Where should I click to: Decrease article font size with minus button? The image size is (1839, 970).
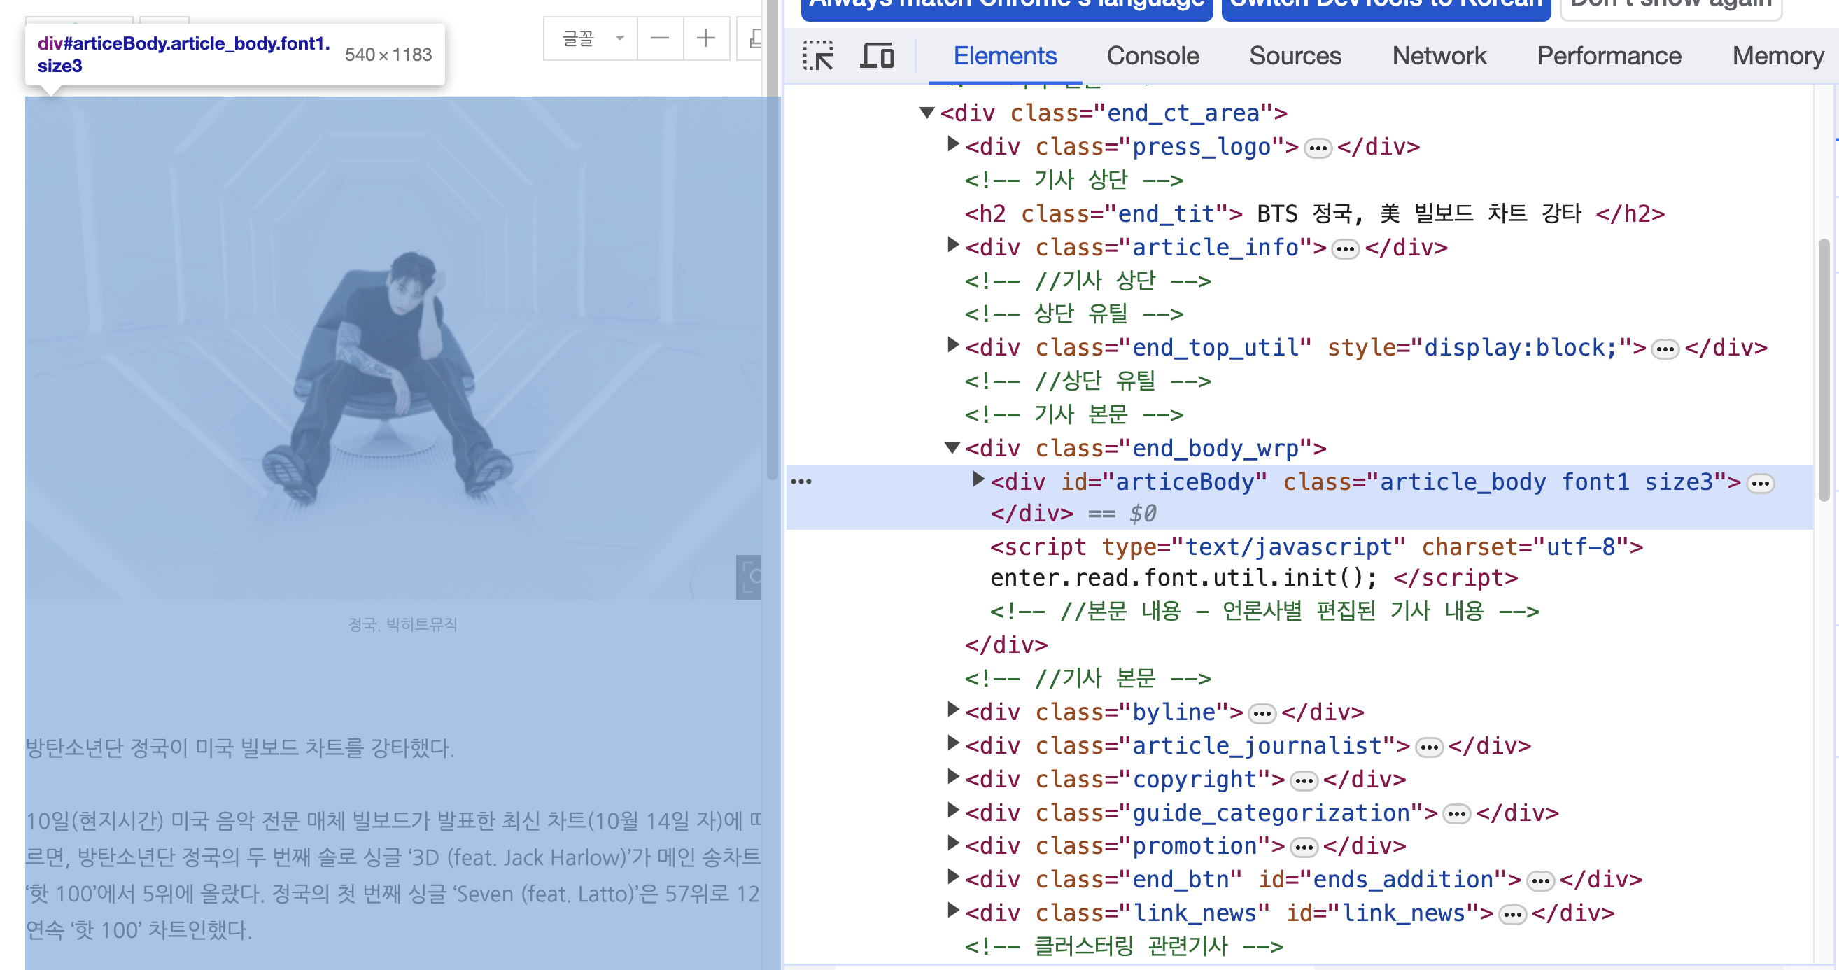tap(660, 38)
